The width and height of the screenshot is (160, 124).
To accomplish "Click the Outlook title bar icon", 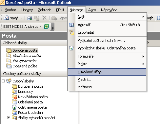I will click(x=3, y=3).
